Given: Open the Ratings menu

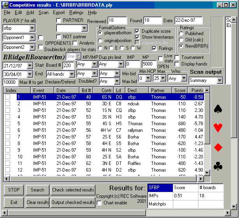Looking at the screenshot, I should [76, 12].
